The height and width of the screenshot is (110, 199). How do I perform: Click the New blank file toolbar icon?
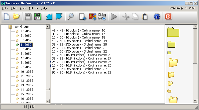(x=7, y=16)
